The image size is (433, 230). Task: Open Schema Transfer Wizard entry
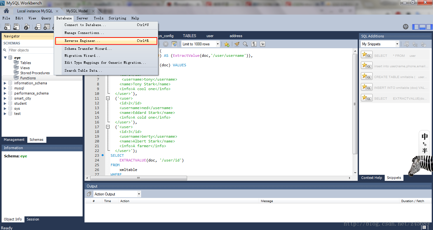(106, 49)
